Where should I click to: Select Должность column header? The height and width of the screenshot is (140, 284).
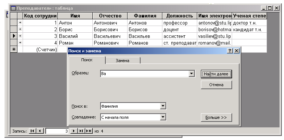click(x=180, y=16)
